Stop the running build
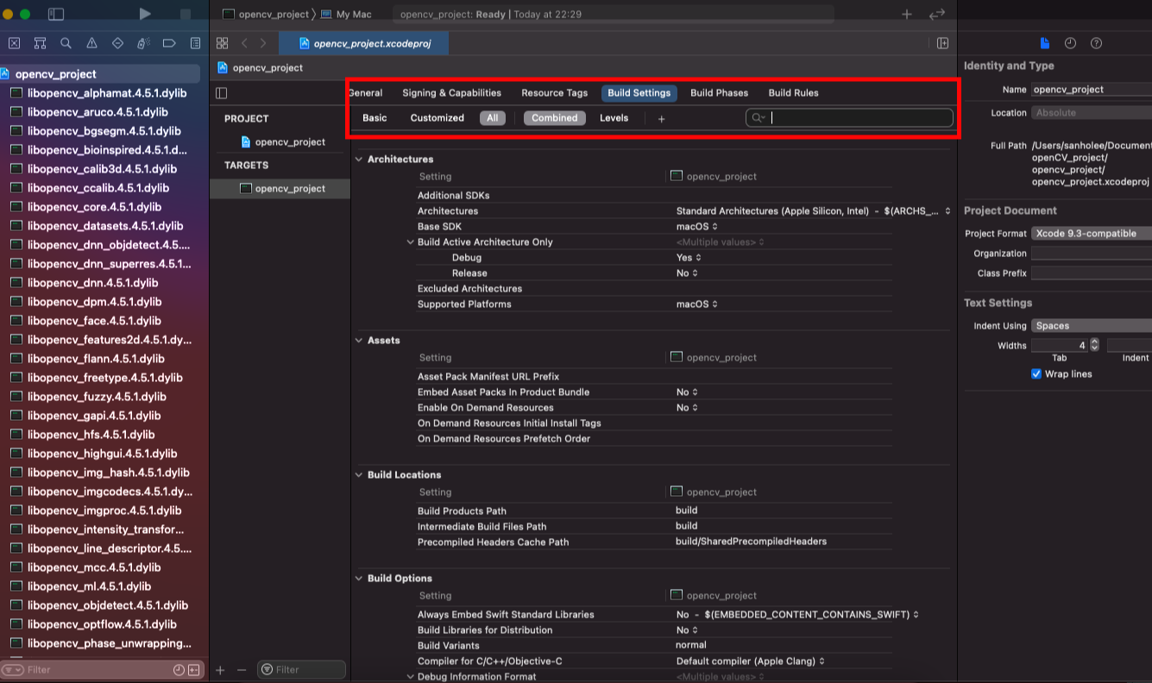Screen dimensions: 1152x683 [186, 15]
